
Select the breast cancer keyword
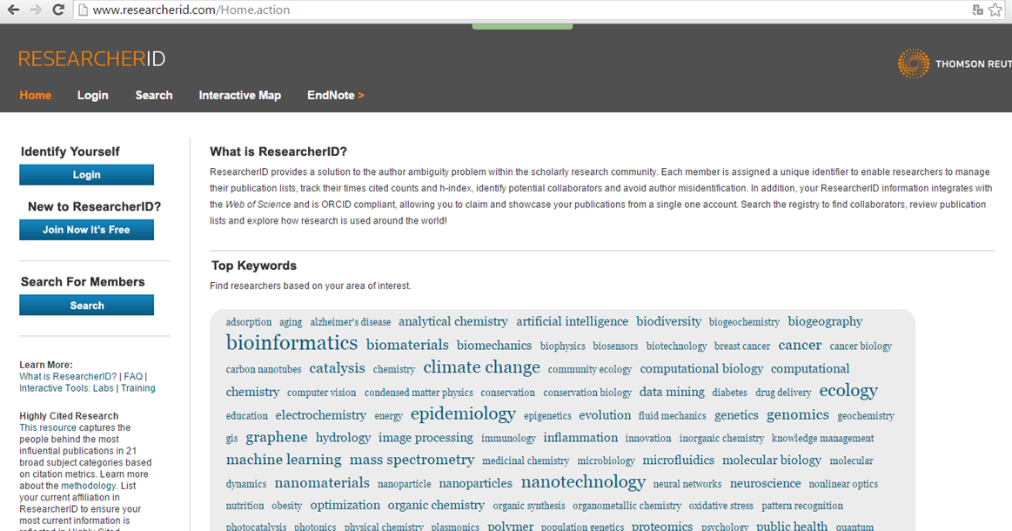[742, 346]
